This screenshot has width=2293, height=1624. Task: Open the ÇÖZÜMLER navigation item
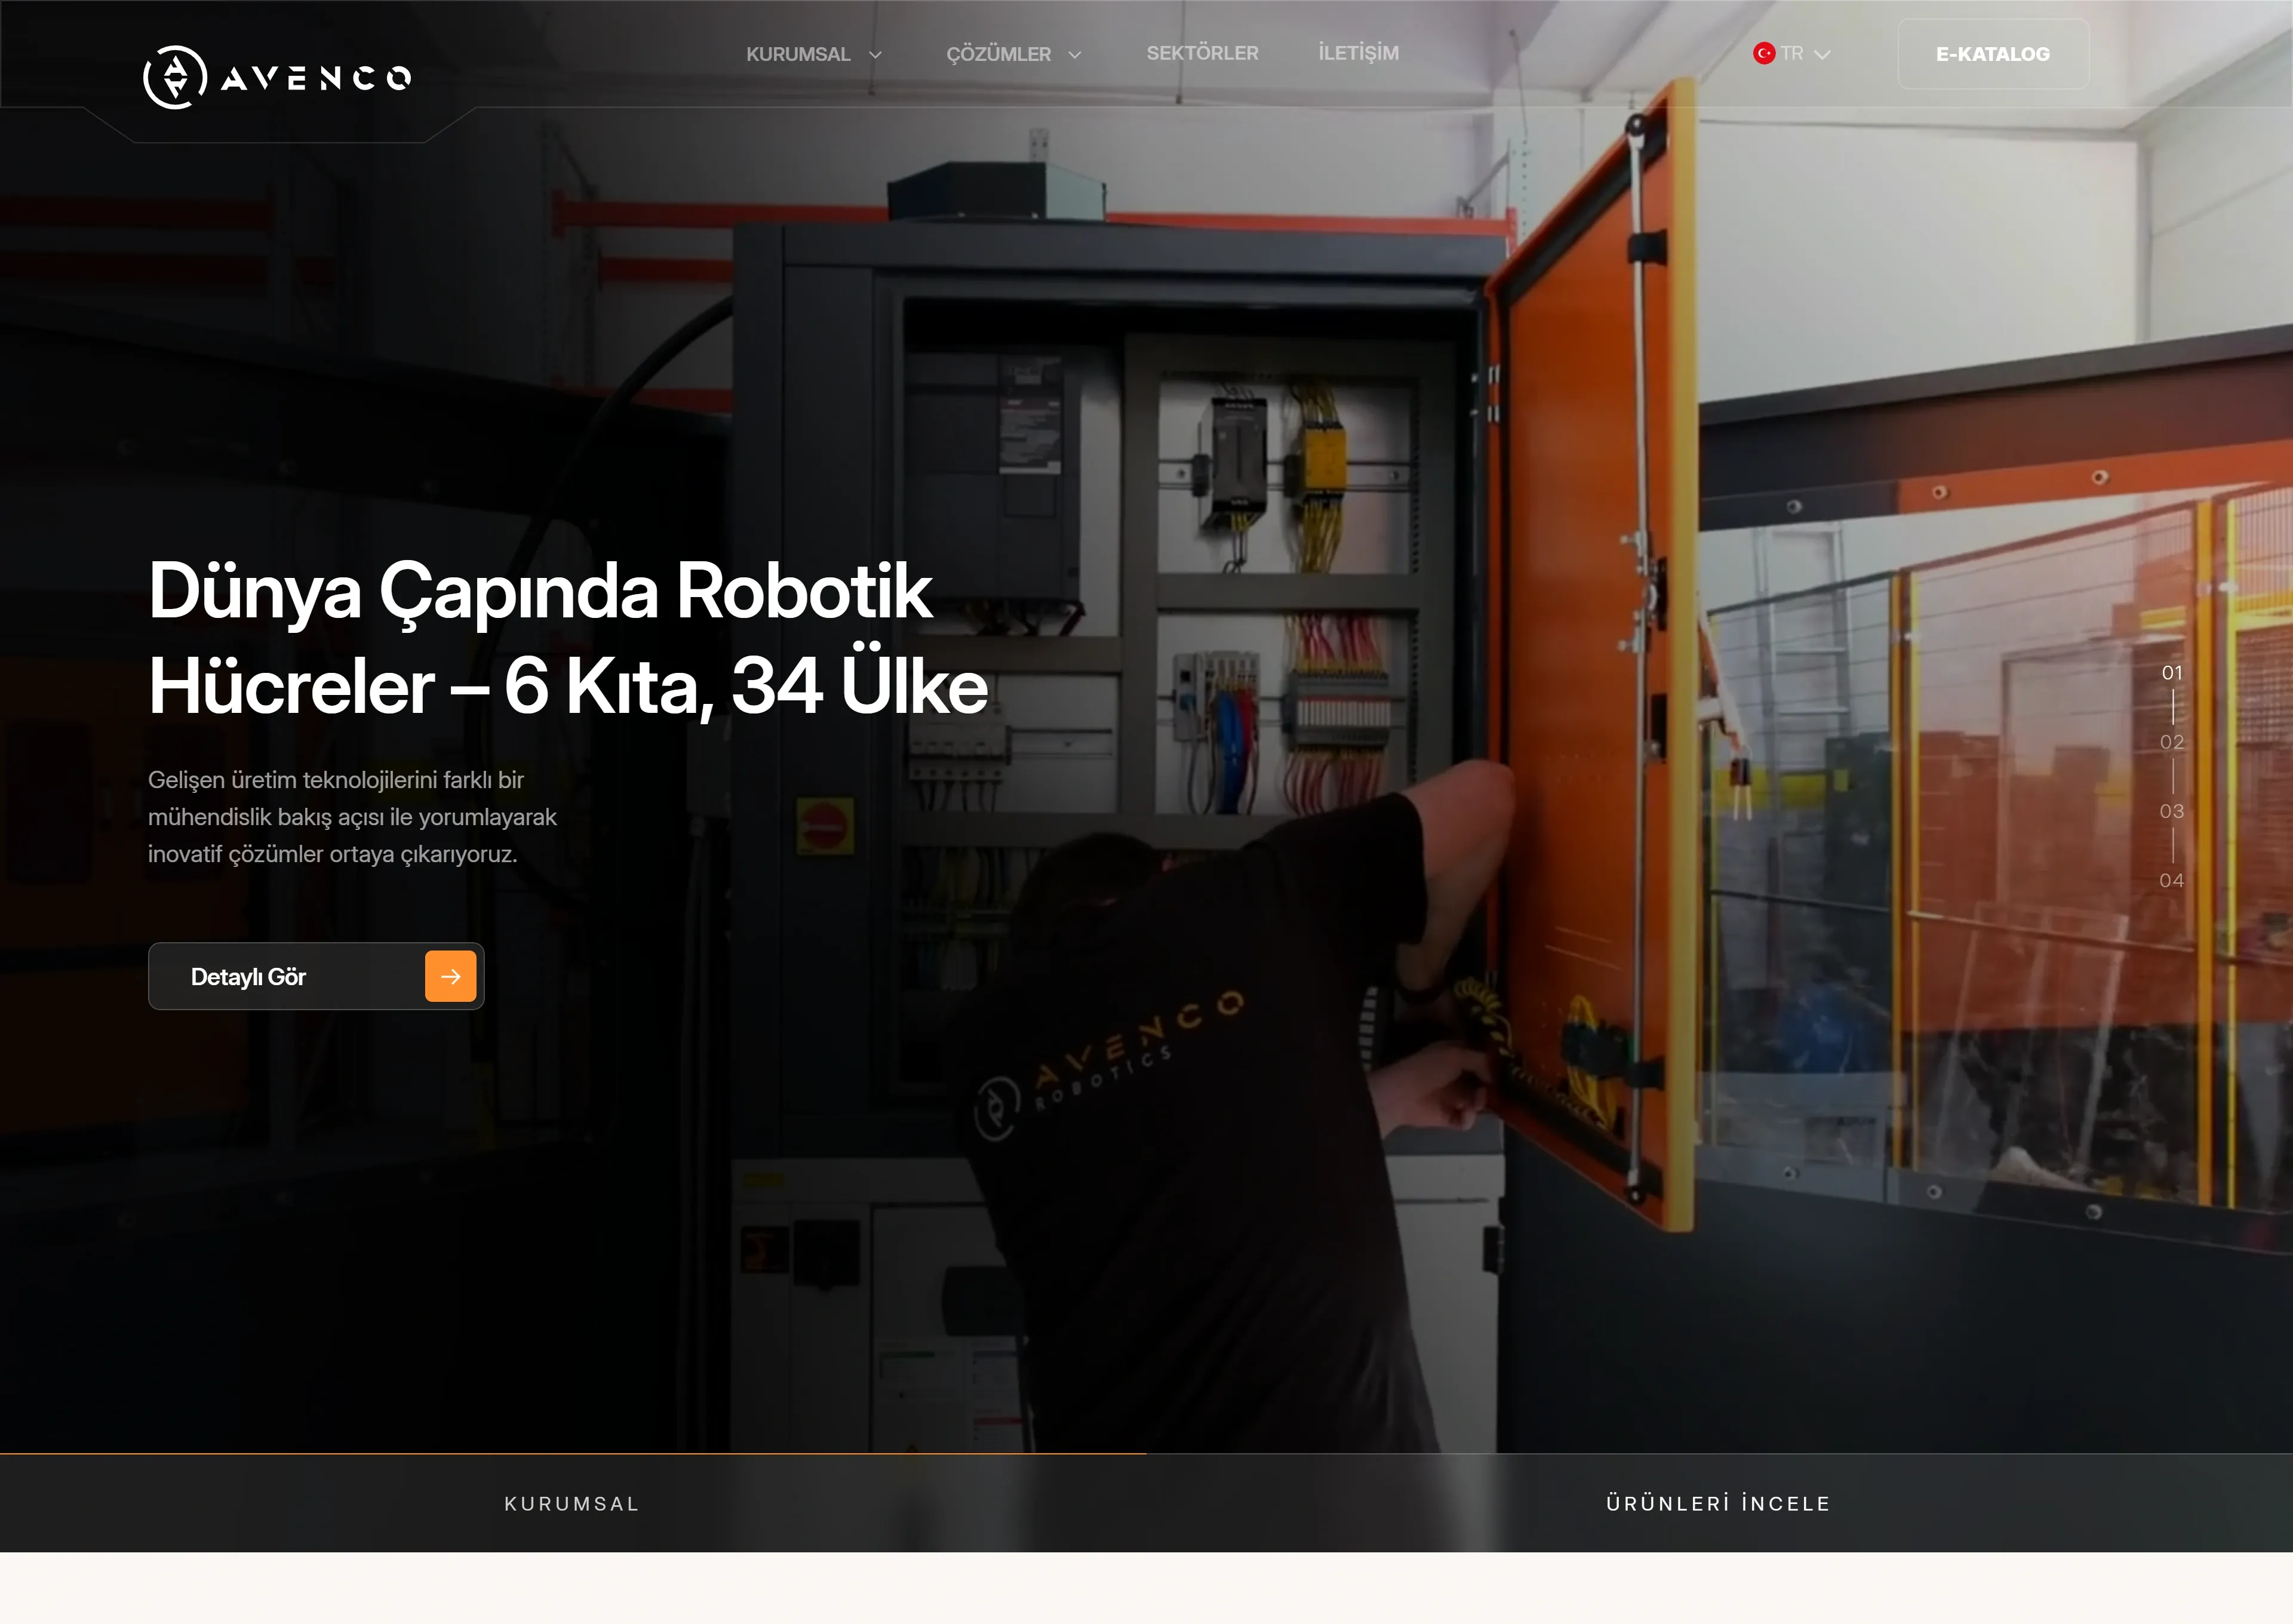click(998, 54)
